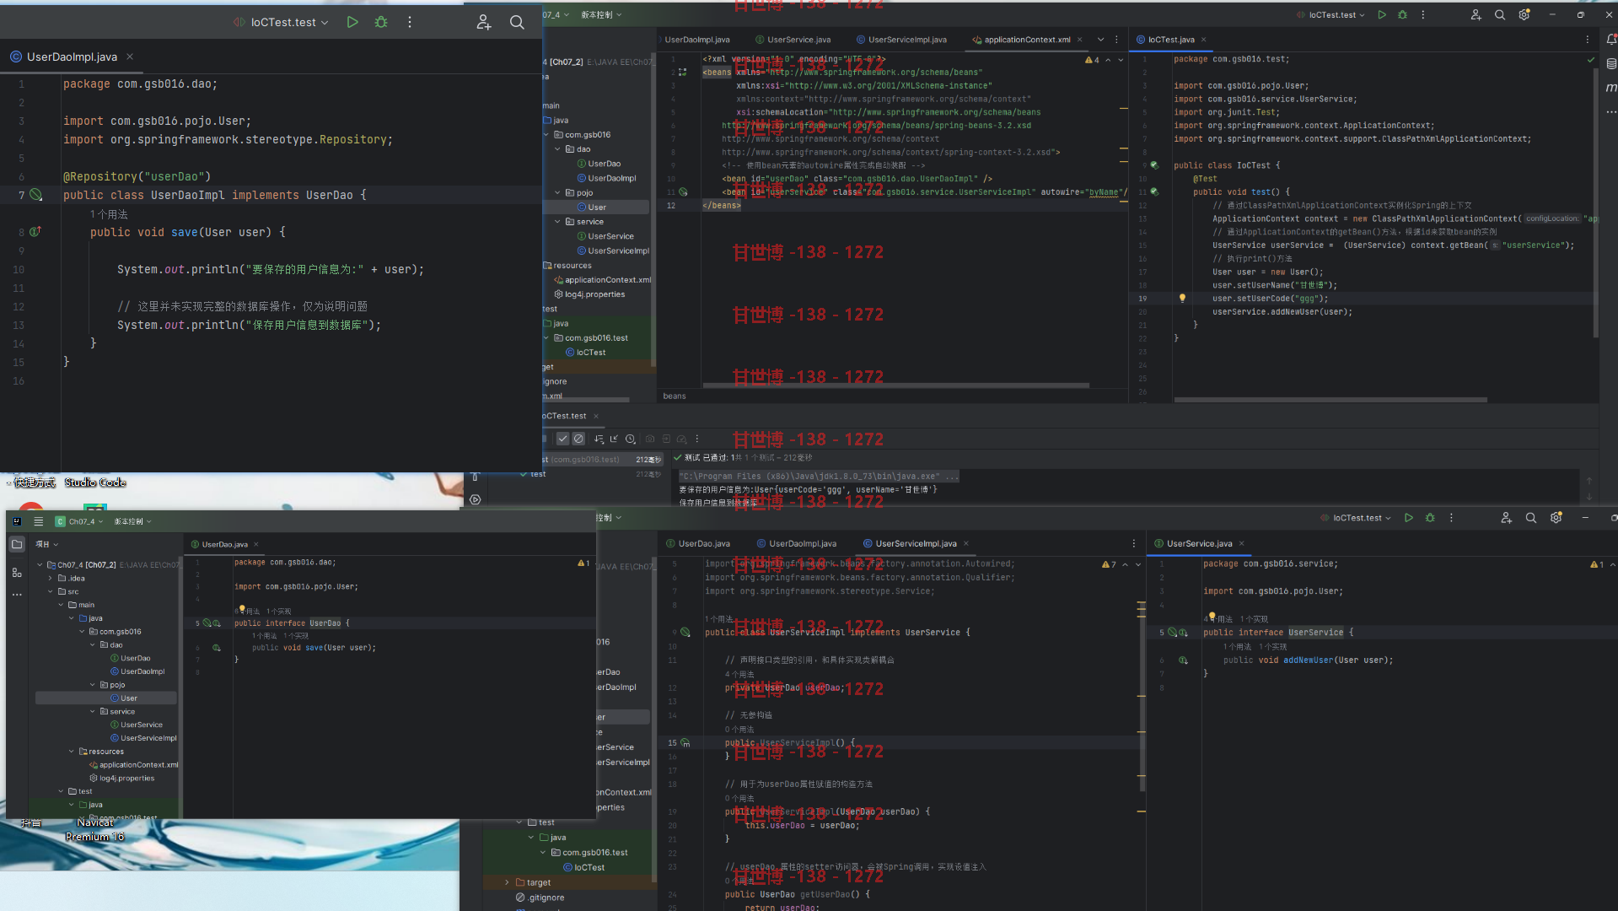Image resolution: width=1618 pixels, height=911 pixels.
Task: Open the Notifications bell in right tool strip
Action: (1611, 40)
